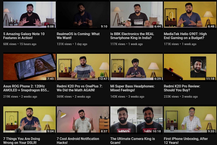The height and width of the screenshot is (145, 217).
Task: Open the 'Mi Super Bass Headphones: Mixed Feelings!' title
Action: pos(133,88)
